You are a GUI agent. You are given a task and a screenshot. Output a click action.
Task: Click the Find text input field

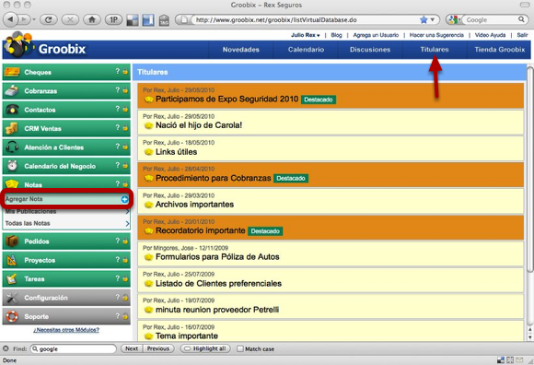coord(74,348)
